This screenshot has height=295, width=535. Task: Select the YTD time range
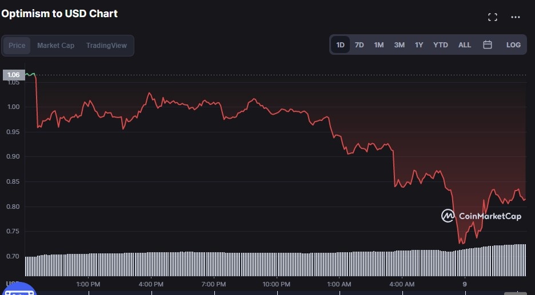pos(441,45)
